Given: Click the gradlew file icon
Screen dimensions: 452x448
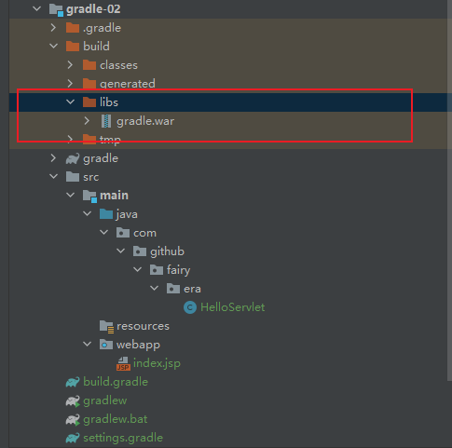Looking at the screenshot, I should click(x=73, y=400).
